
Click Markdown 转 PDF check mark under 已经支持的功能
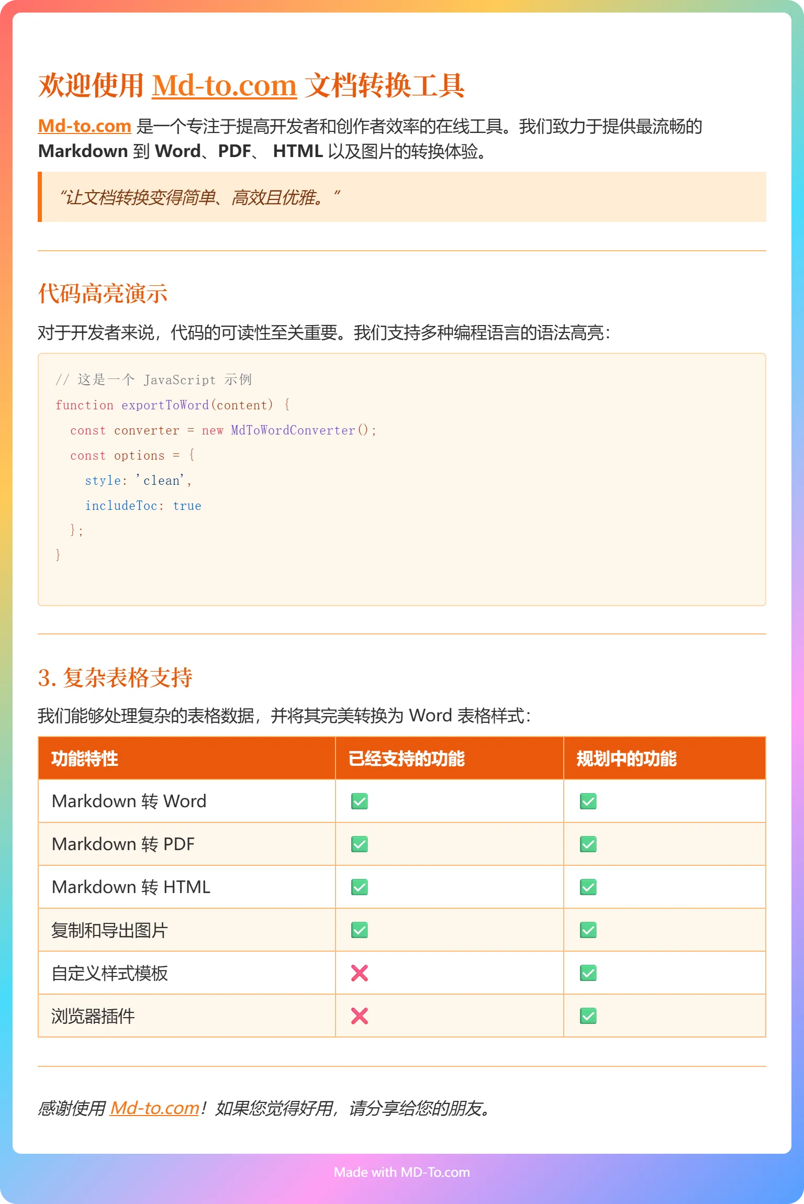pos(360,844)
